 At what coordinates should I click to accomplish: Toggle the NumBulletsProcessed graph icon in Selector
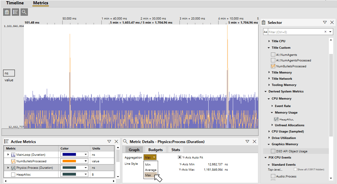coord(273,66)
